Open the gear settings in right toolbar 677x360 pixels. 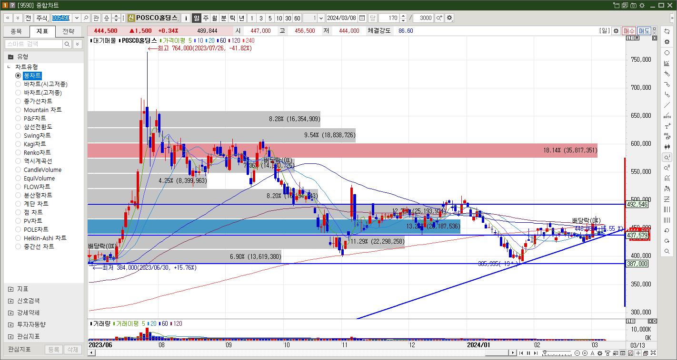[x=667, y=42]
